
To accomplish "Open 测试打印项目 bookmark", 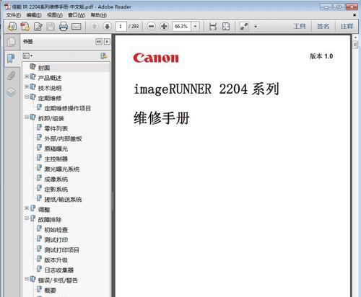I will click(x=61, y=250).
